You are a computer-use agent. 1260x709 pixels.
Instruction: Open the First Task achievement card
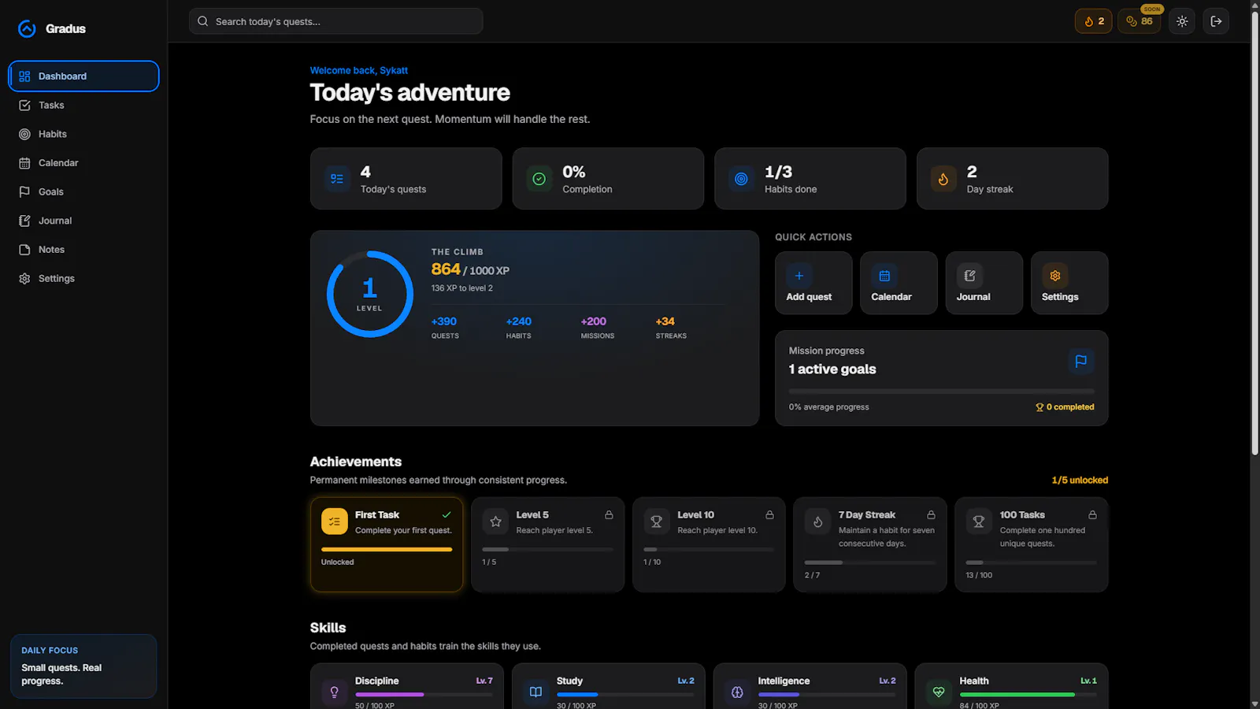click(x=387, y=544)
